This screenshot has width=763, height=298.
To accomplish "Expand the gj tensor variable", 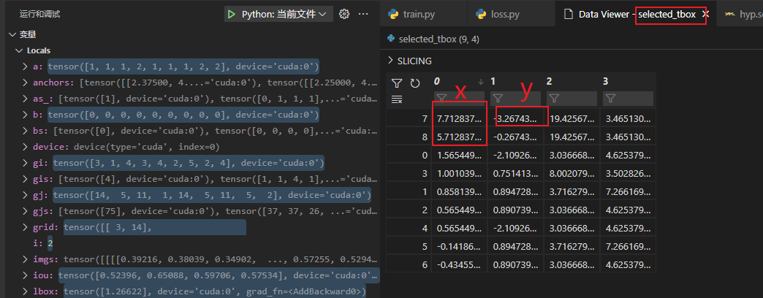I will point(26,196).
